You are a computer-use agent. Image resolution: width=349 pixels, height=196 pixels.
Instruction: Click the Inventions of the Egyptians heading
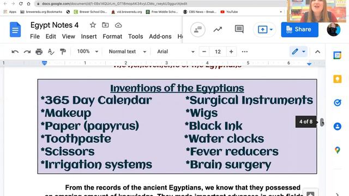click(177, 88)
